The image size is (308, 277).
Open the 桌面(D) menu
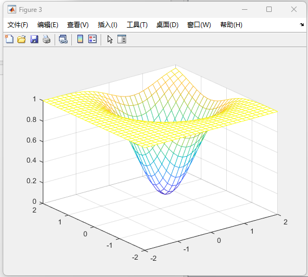click(x=167, y=25)
